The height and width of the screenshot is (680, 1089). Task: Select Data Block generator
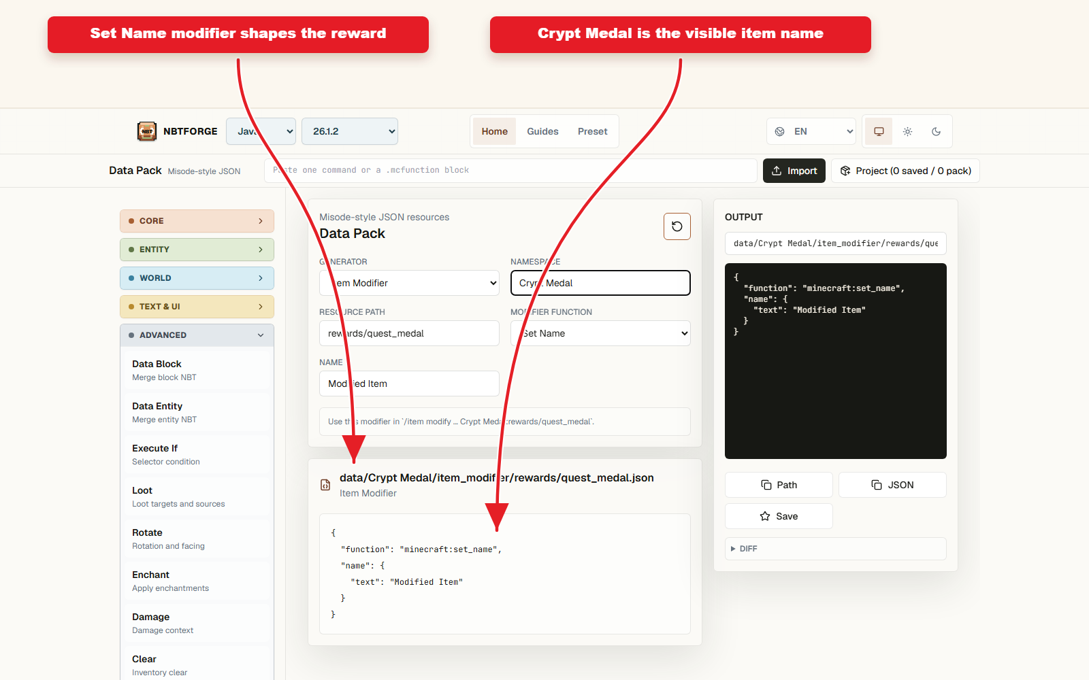[197, 370]
